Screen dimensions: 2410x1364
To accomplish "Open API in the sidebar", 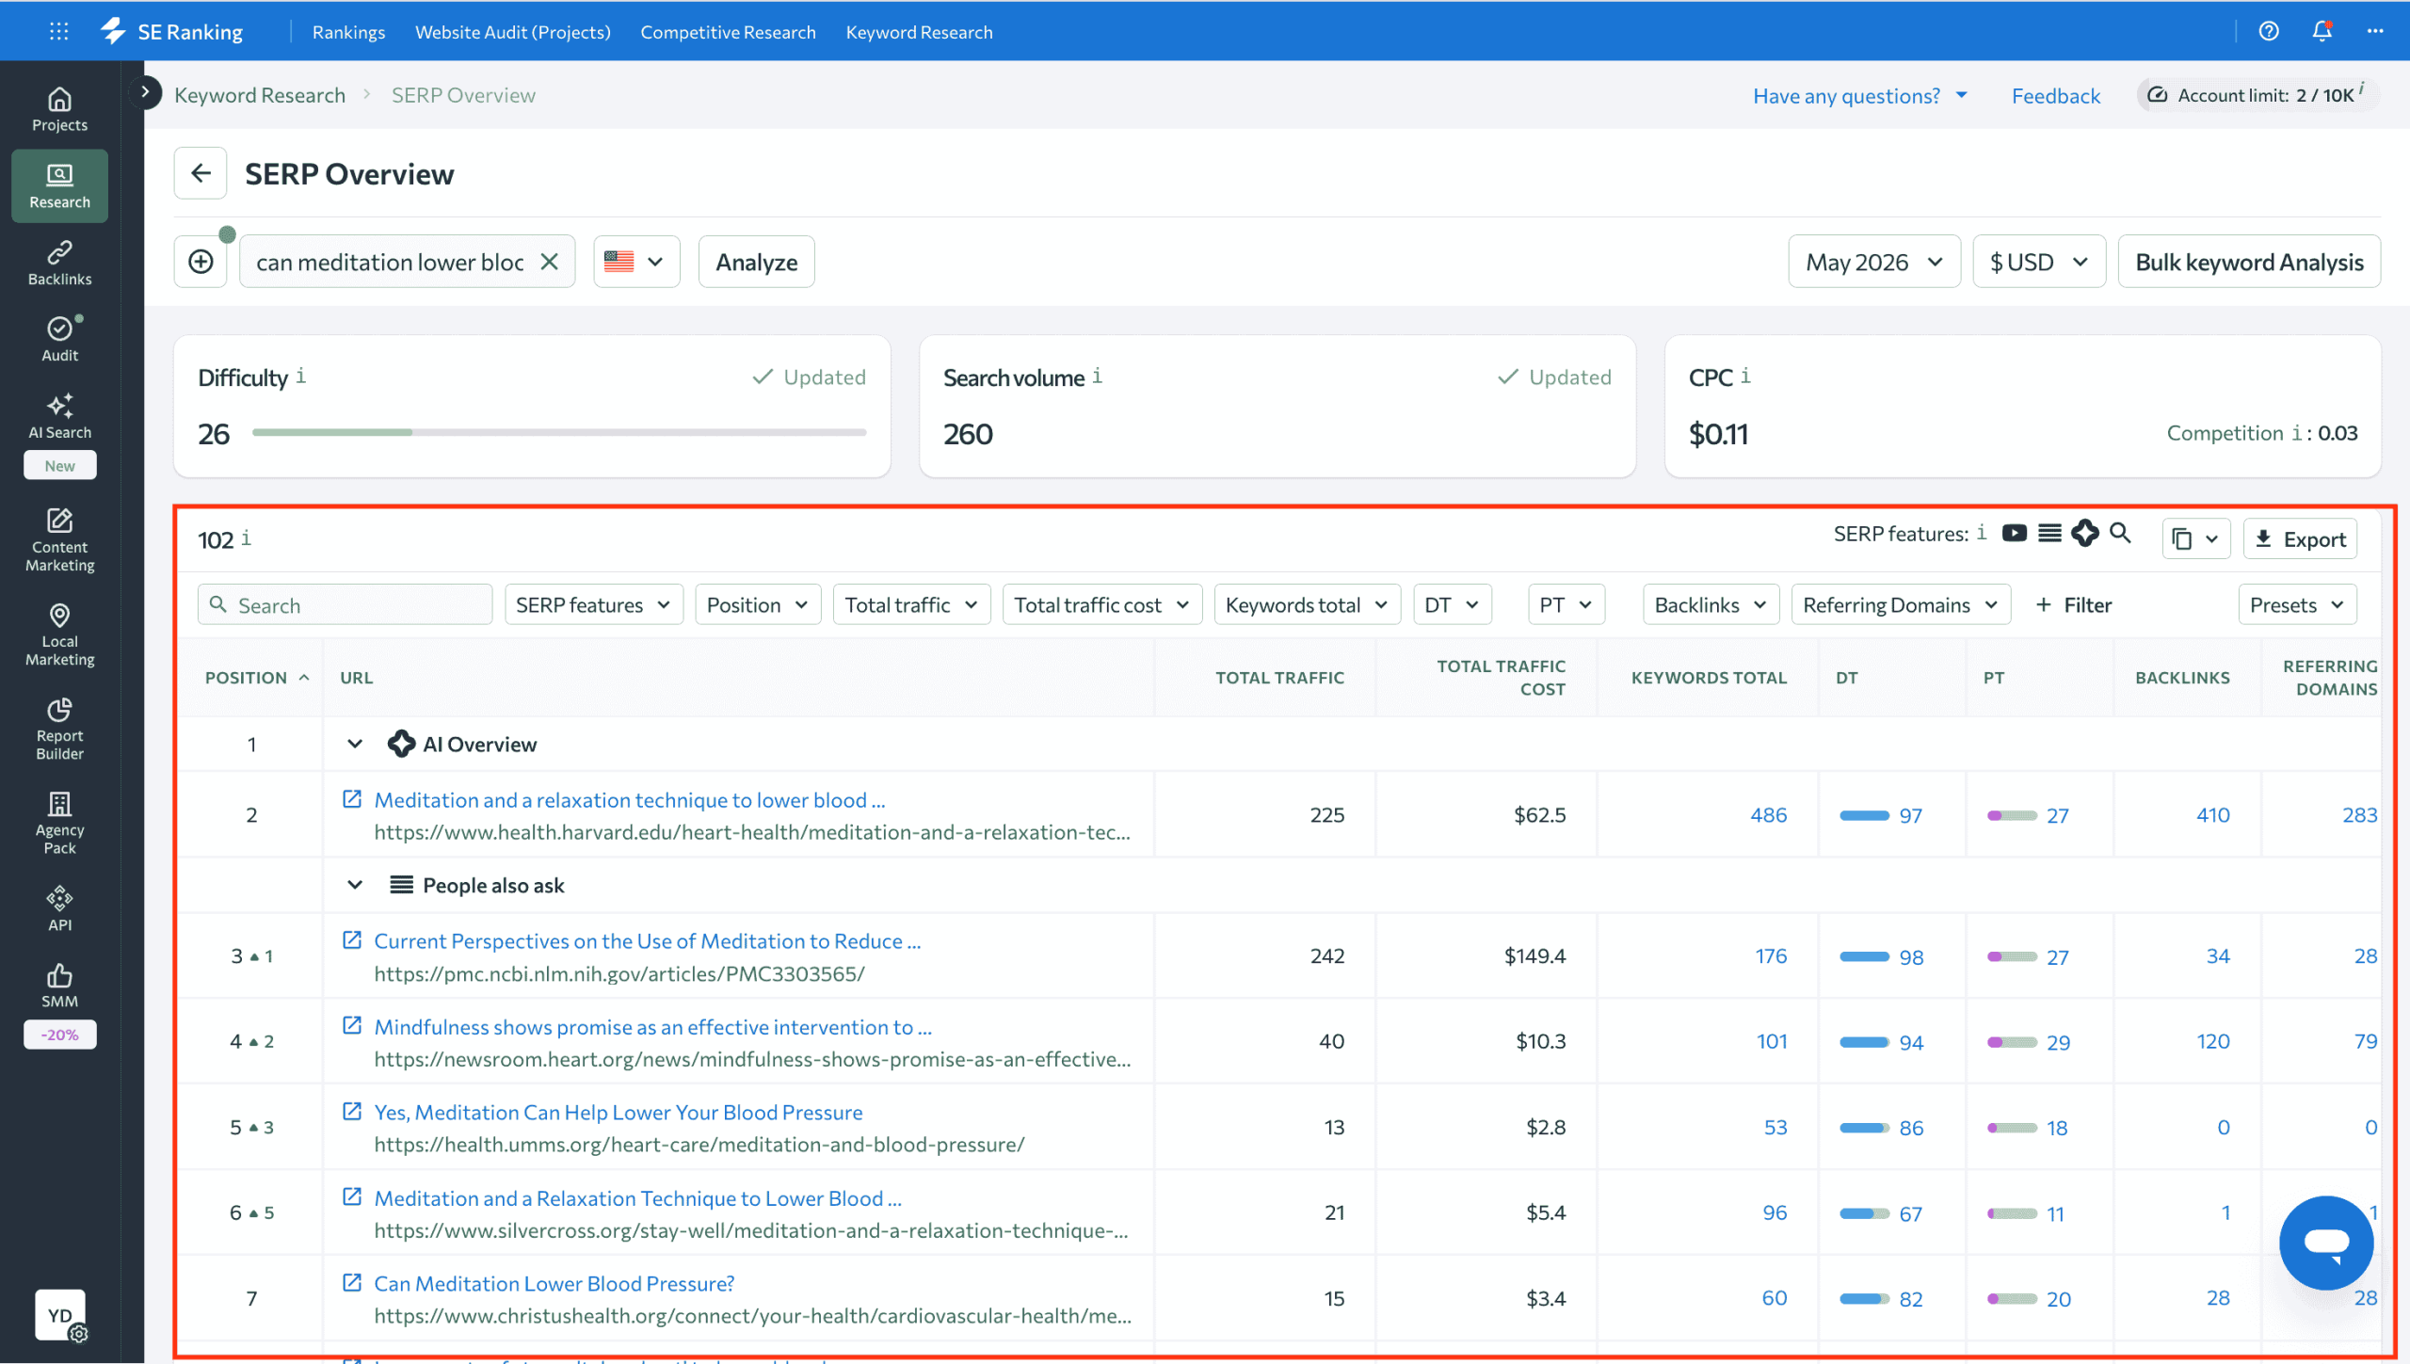I will click(x=59, y=909).
